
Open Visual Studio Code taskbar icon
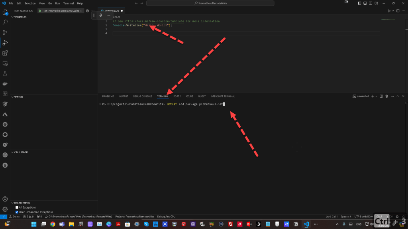pyautogui.click(x=306, y=224)
